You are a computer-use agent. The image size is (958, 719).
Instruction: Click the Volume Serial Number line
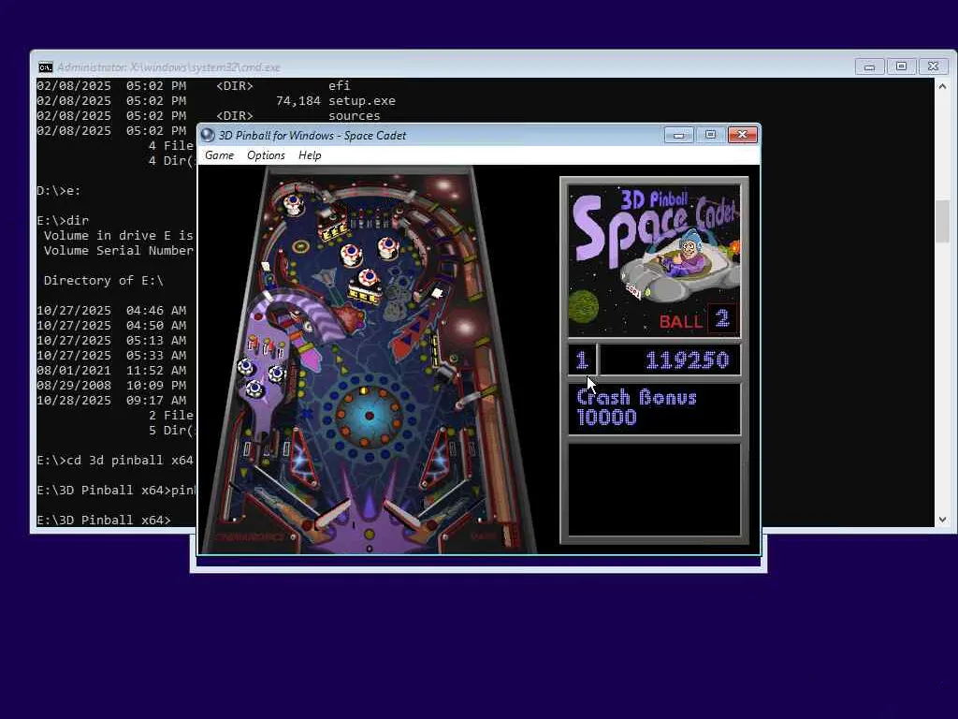tap(118, 251)
